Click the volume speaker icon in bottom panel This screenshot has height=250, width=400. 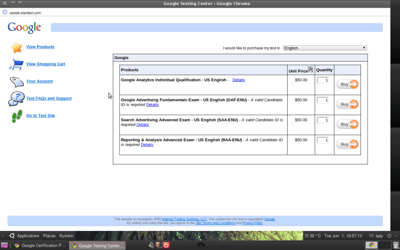(x=151, y=245)
